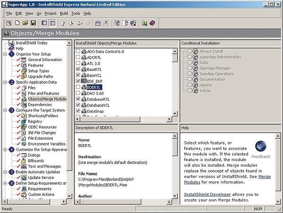Click scroll-right arrow of modules list
This screenshot has width=283, height=213.
[169, 119]
